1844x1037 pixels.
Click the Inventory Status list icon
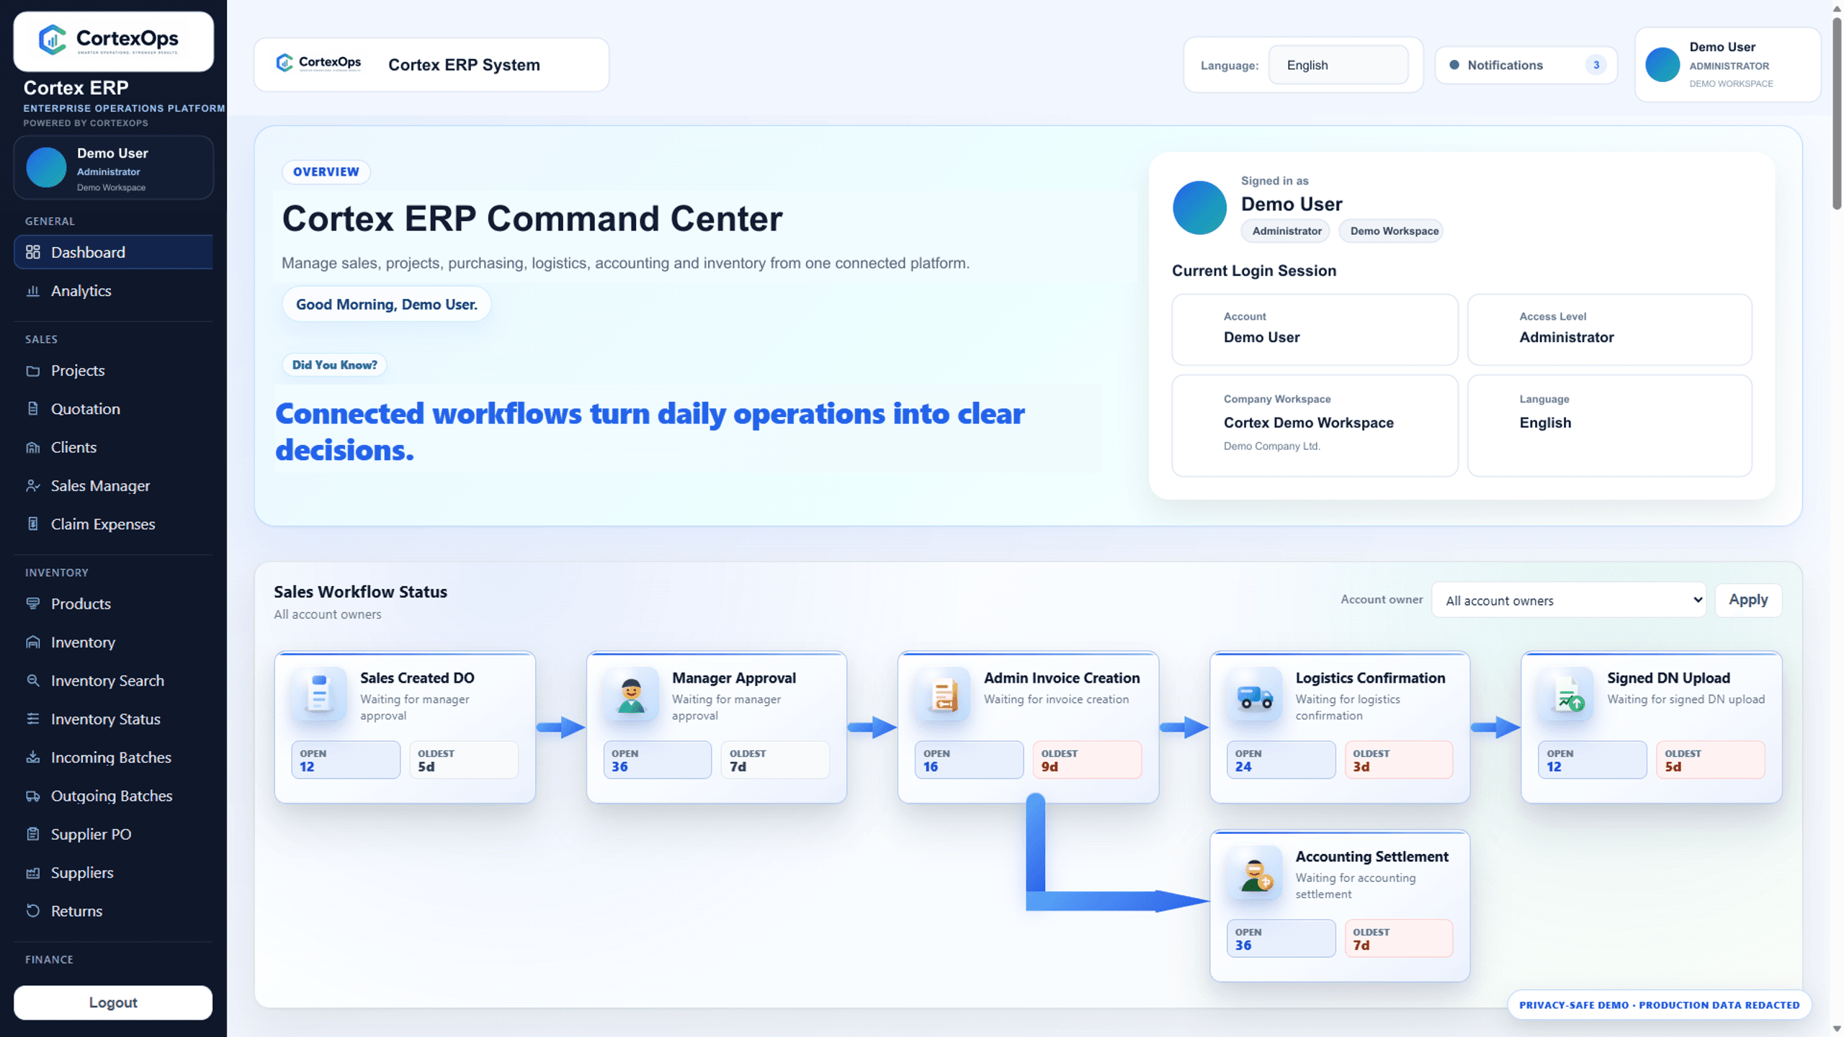pyautogui.click(x=33, y=719)
